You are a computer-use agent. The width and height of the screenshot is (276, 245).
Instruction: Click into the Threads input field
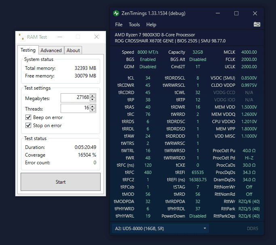coord(75,108)
